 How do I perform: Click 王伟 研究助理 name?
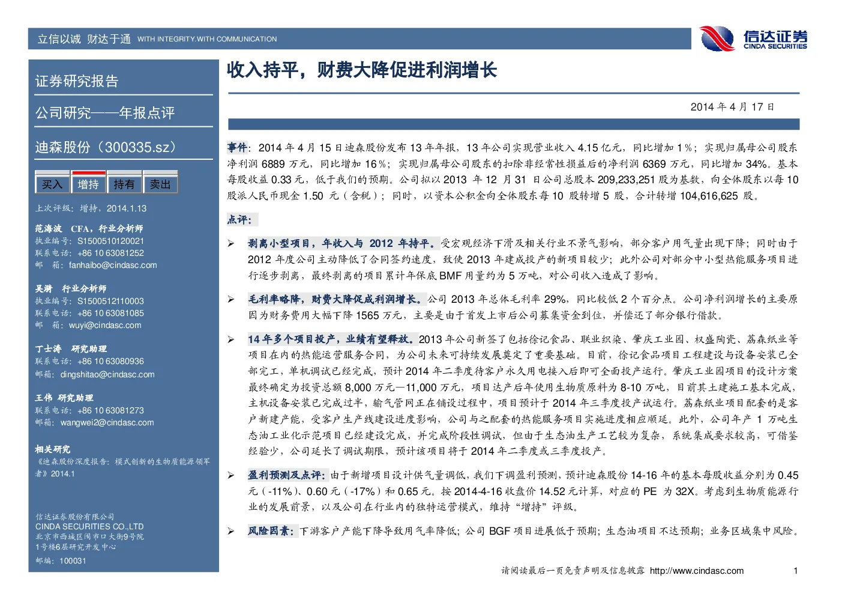pyautogui.click(x=64, y=398)
